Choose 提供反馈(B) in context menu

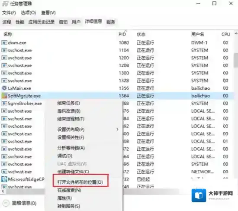(x=69, y=111)
